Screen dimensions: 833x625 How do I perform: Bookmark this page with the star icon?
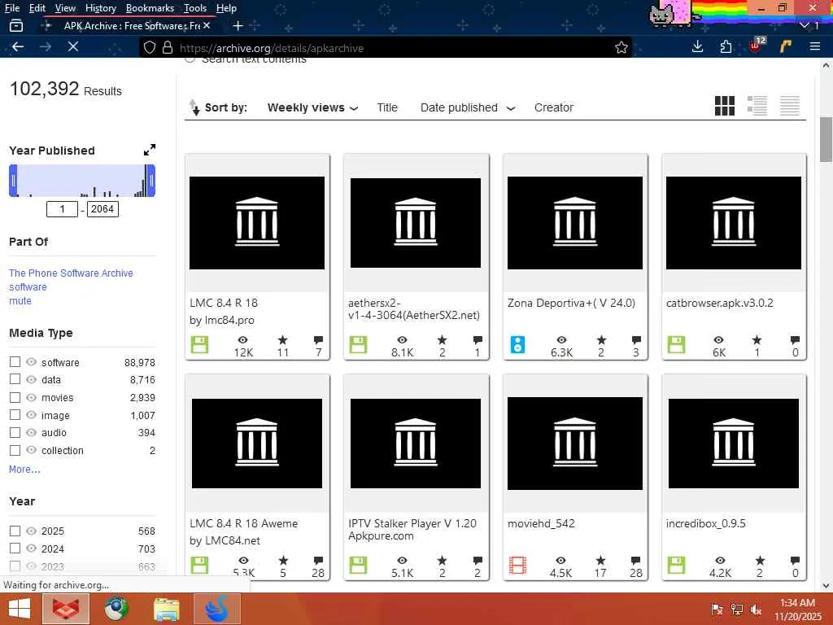click(x=621, y=48)
